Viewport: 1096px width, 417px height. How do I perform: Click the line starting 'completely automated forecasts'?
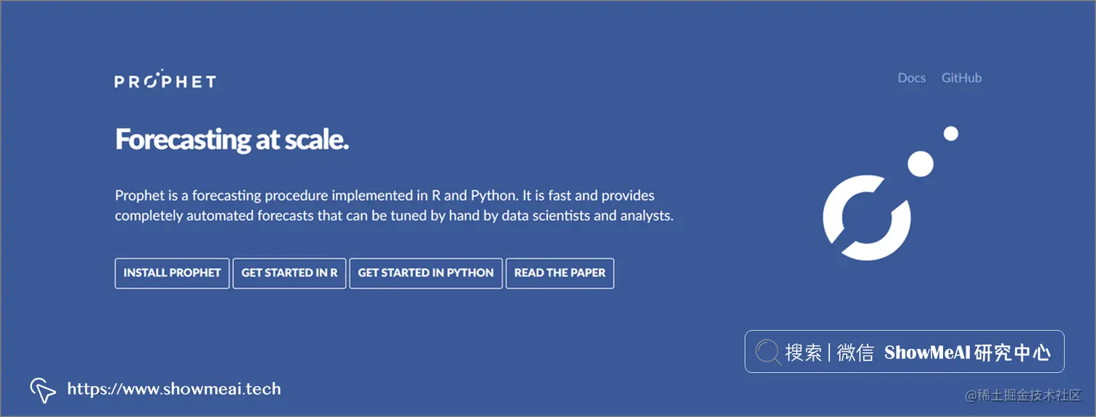[x=394, y=216]
